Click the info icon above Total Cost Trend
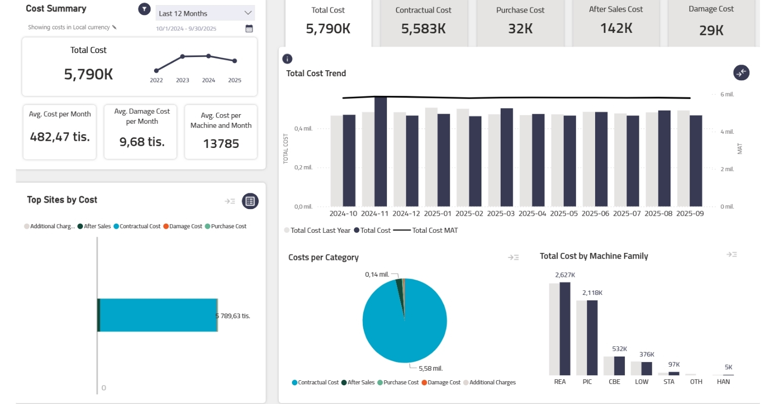776x404 pixels. point(287,59)
